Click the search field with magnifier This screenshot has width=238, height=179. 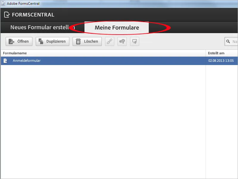[x=231, y=41]
